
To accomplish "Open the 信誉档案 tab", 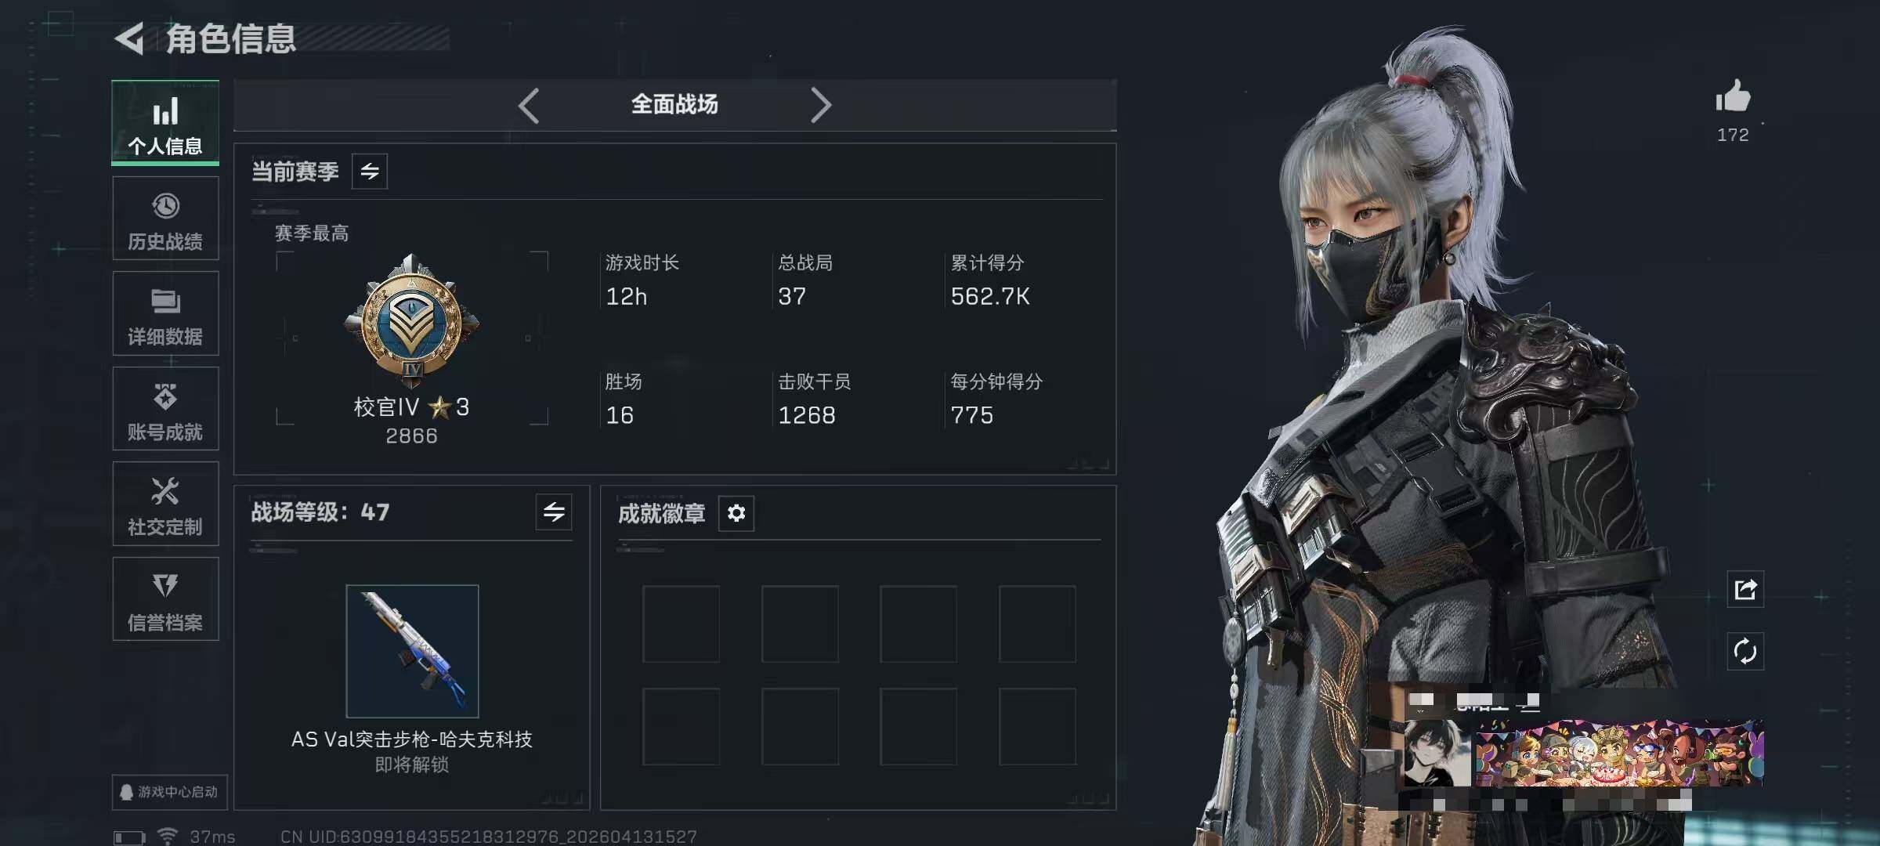I will (165, 599).
